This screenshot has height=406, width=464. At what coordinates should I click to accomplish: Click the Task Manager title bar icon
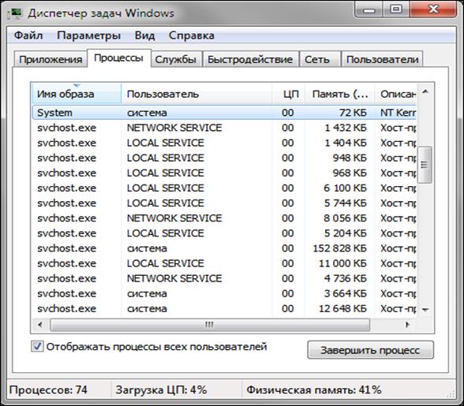point(15,13)
